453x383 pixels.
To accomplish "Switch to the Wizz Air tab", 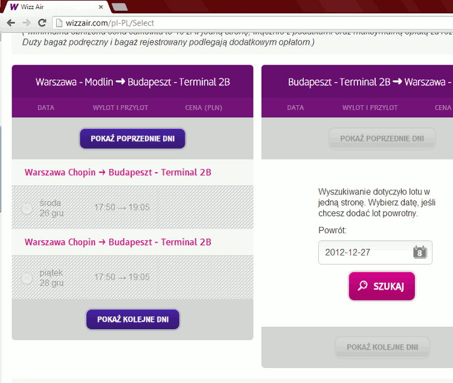I will pos(54,7).
